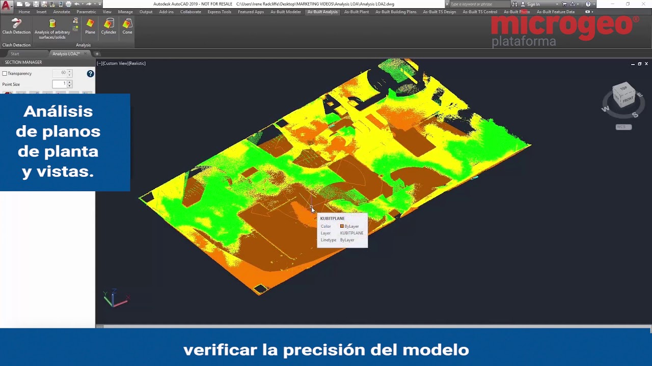Switch to the As-Built Plant tab
The height and width of the screenshot is (366, 652).
pyautogui.click(x=357, y=12)
